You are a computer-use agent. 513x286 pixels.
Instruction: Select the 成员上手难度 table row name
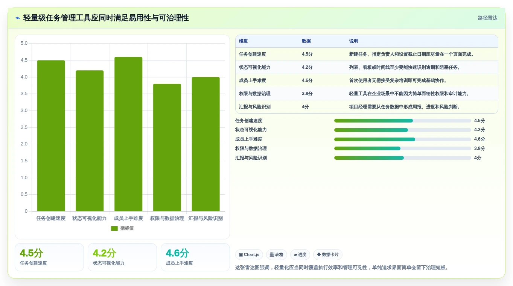[x=253, y=80]
